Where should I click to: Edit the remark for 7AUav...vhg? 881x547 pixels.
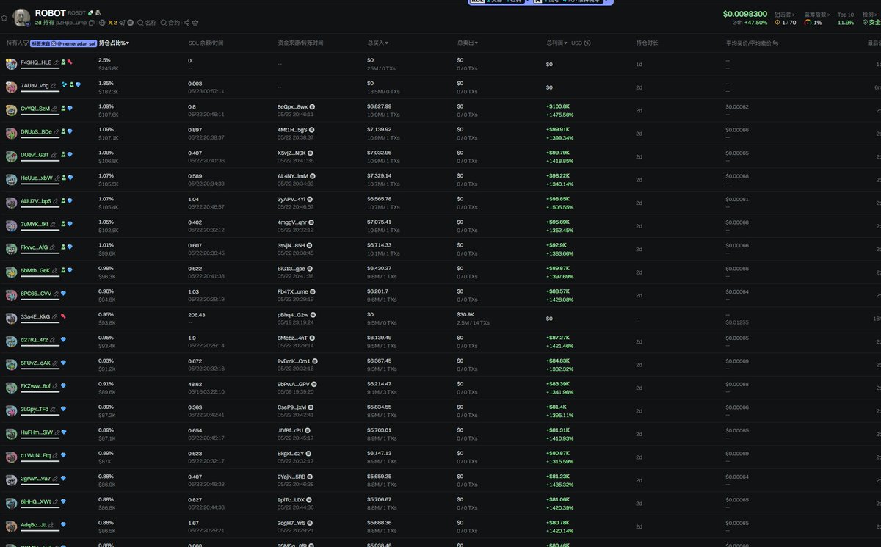click(54, 86)
